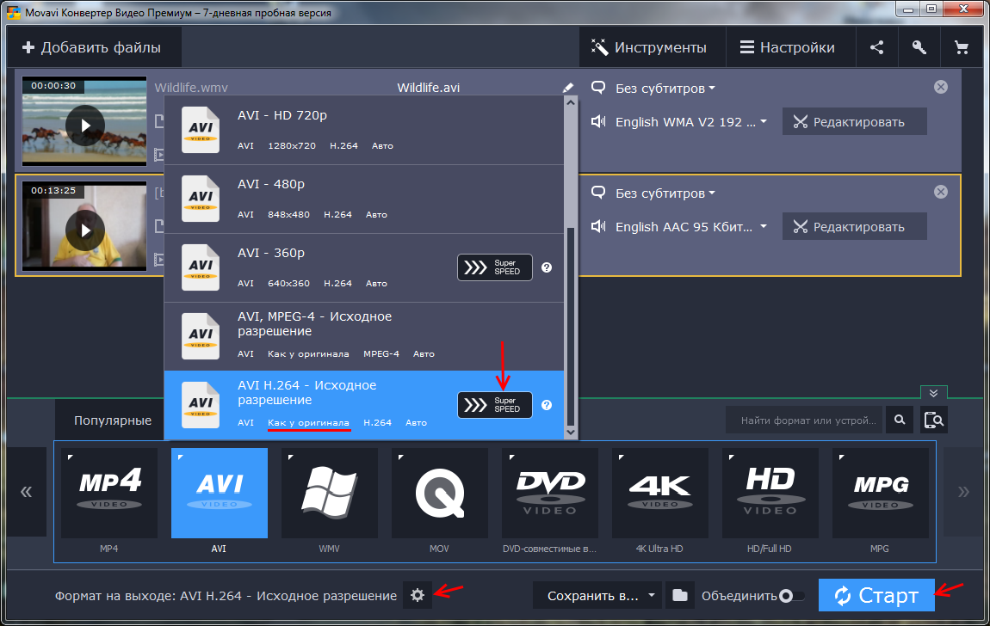
Task: Click the Старт button
Action: click(x=876, y=595)
